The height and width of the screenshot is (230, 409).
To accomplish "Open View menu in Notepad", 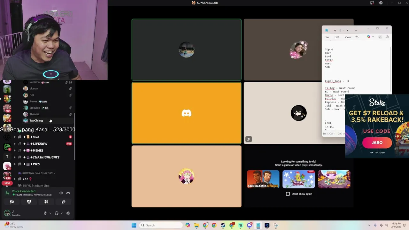I will pyautogui.click(x=348, y=37).
